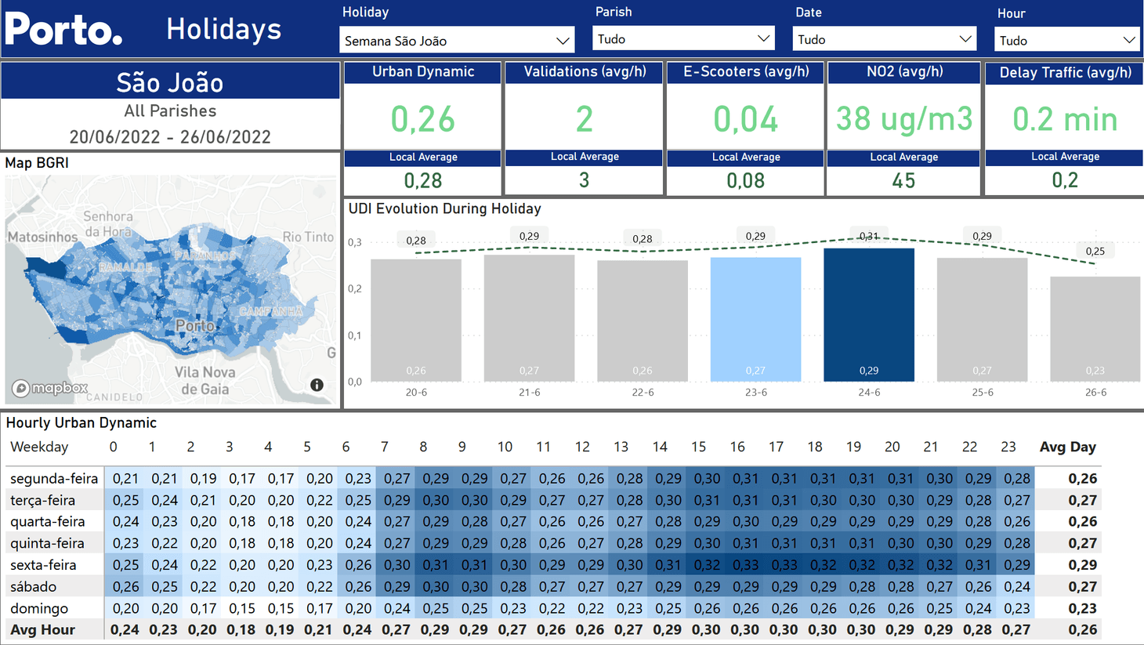Image resolution: width=1144 pixels, height=645 pixels.
Task: Click the grey 20-6 bar
Action: [x=416, y=319]
